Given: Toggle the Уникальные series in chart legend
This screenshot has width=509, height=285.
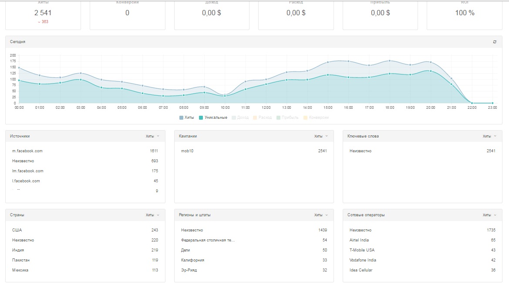Looking at the screenshot, I should [x=213, y=117].
